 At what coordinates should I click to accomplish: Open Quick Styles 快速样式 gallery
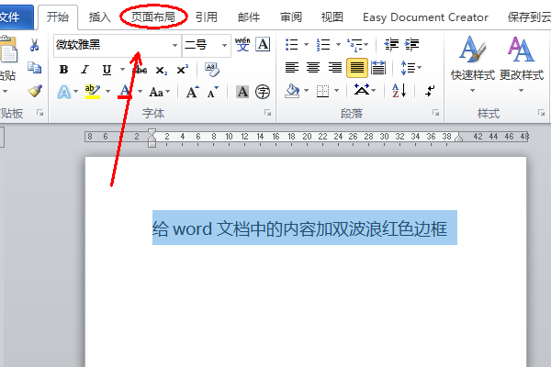click(x=473, y=64)
